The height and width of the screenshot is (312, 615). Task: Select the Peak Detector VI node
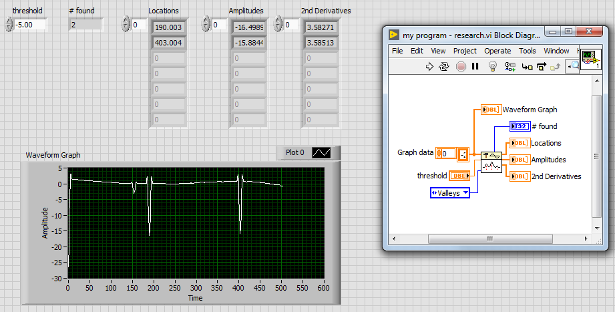coord(491,161)
